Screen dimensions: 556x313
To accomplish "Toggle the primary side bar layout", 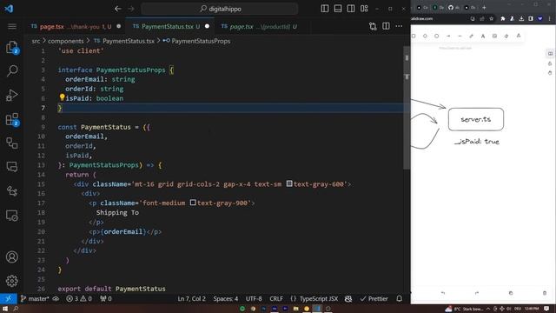I will 325,9.
